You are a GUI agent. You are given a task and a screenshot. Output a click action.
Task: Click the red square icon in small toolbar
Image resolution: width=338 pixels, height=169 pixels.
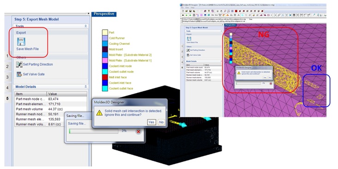[x=236, y=11]
